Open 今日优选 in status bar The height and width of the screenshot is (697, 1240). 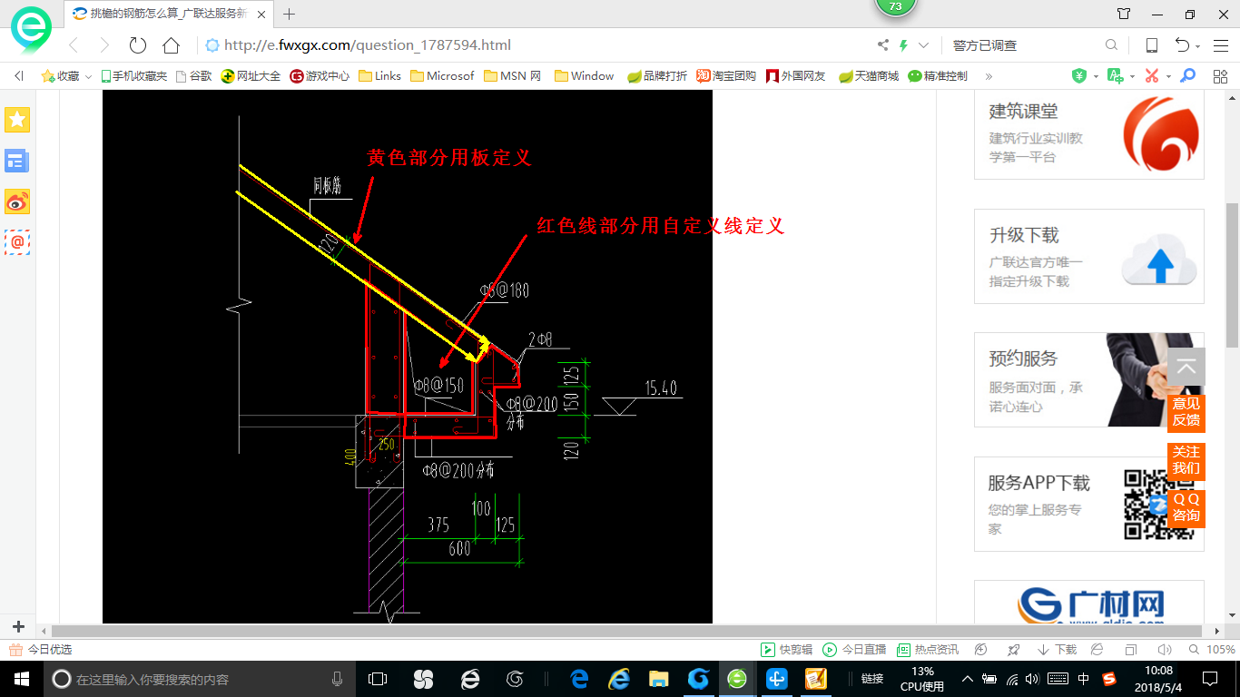(40, 650)
